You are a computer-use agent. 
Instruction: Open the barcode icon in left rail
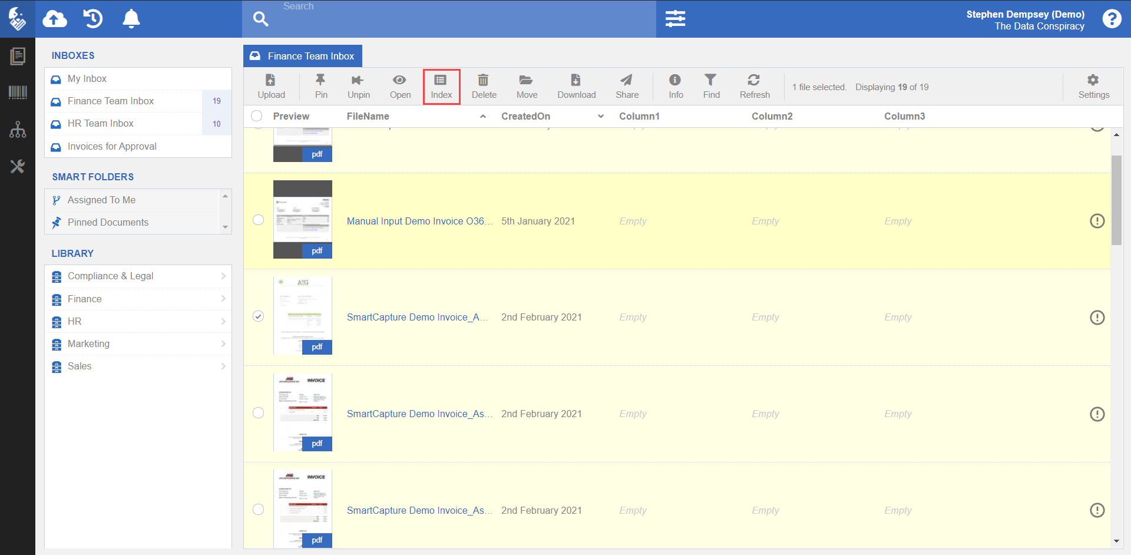click(x=18, y=92)
